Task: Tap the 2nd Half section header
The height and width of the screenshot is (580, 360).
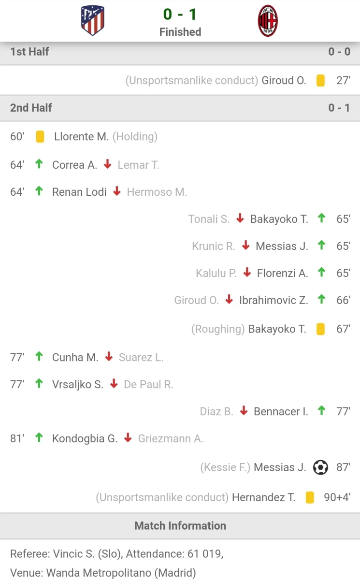Action: pyautogui.click(x=180, y=108)
